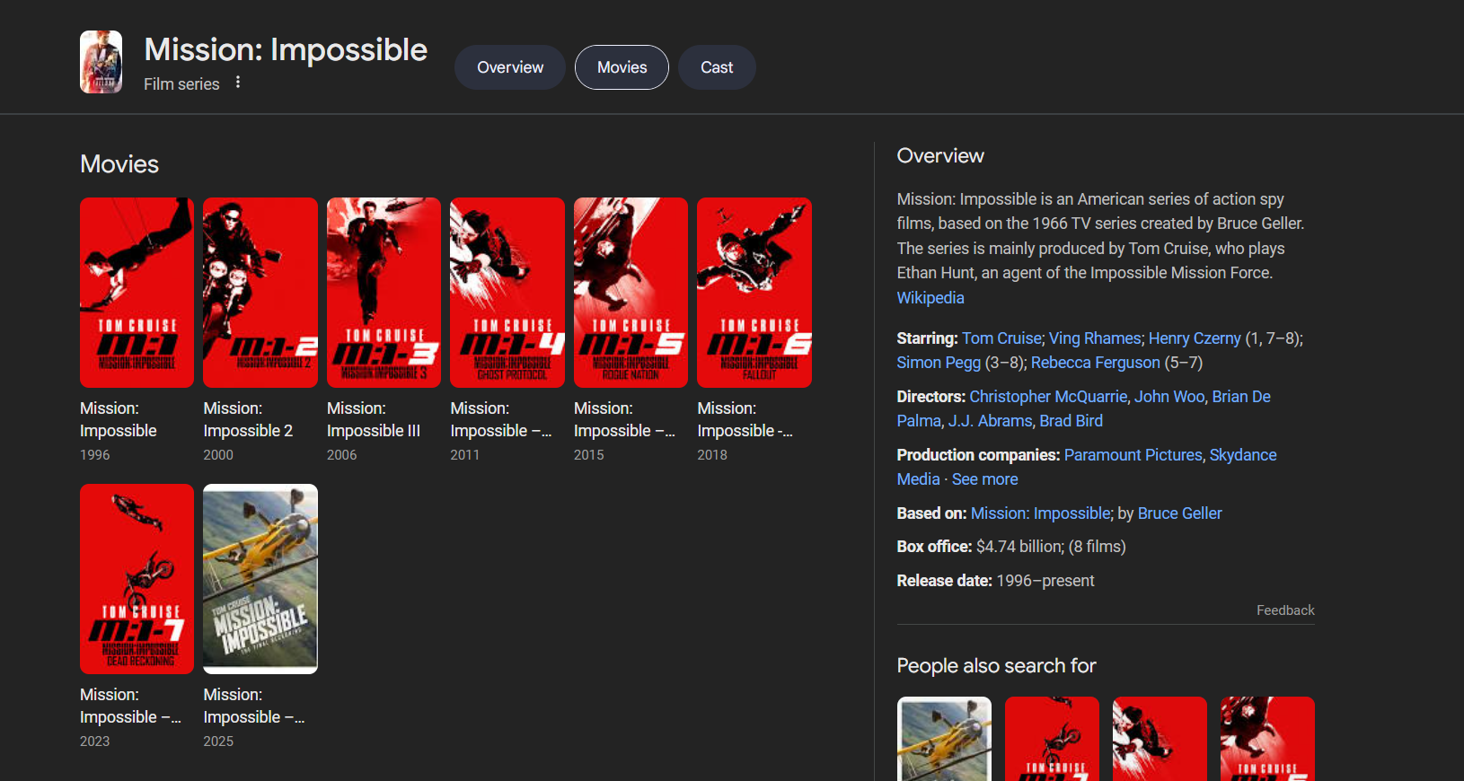Screen dimensions: 1464x781
Task: Switch to the Overview tab
Action: [510, 67]
